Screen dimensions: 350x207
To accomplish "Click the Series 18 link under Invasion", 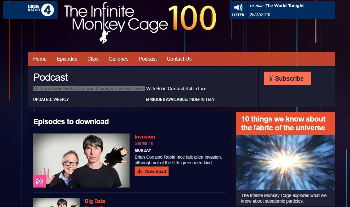I will click(144, 143).
